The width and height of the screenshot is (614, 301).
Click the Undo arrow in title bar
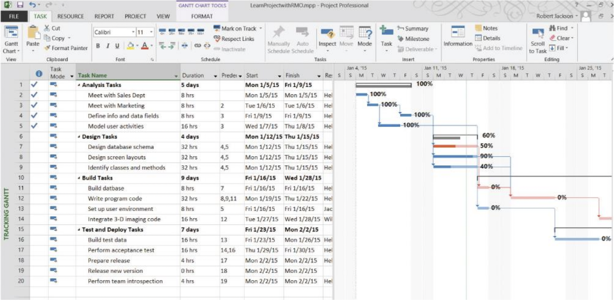(33, 5)
